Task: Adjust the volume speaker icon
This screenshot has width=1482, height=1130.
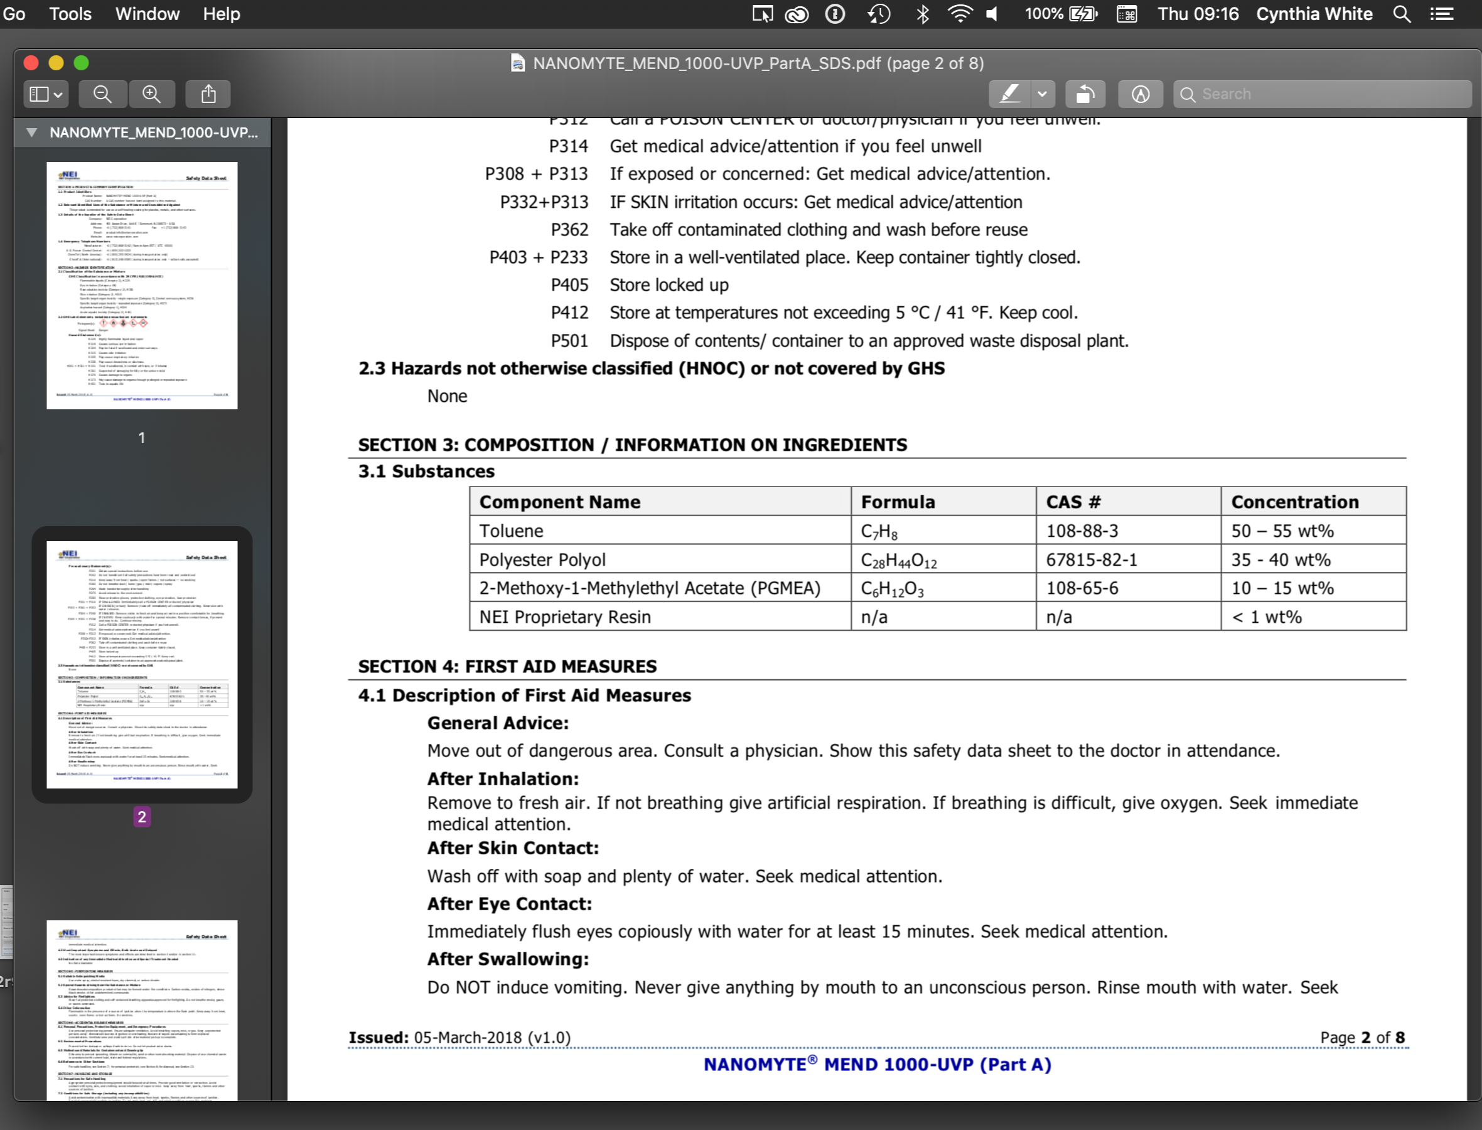Action: pos(992,14)
